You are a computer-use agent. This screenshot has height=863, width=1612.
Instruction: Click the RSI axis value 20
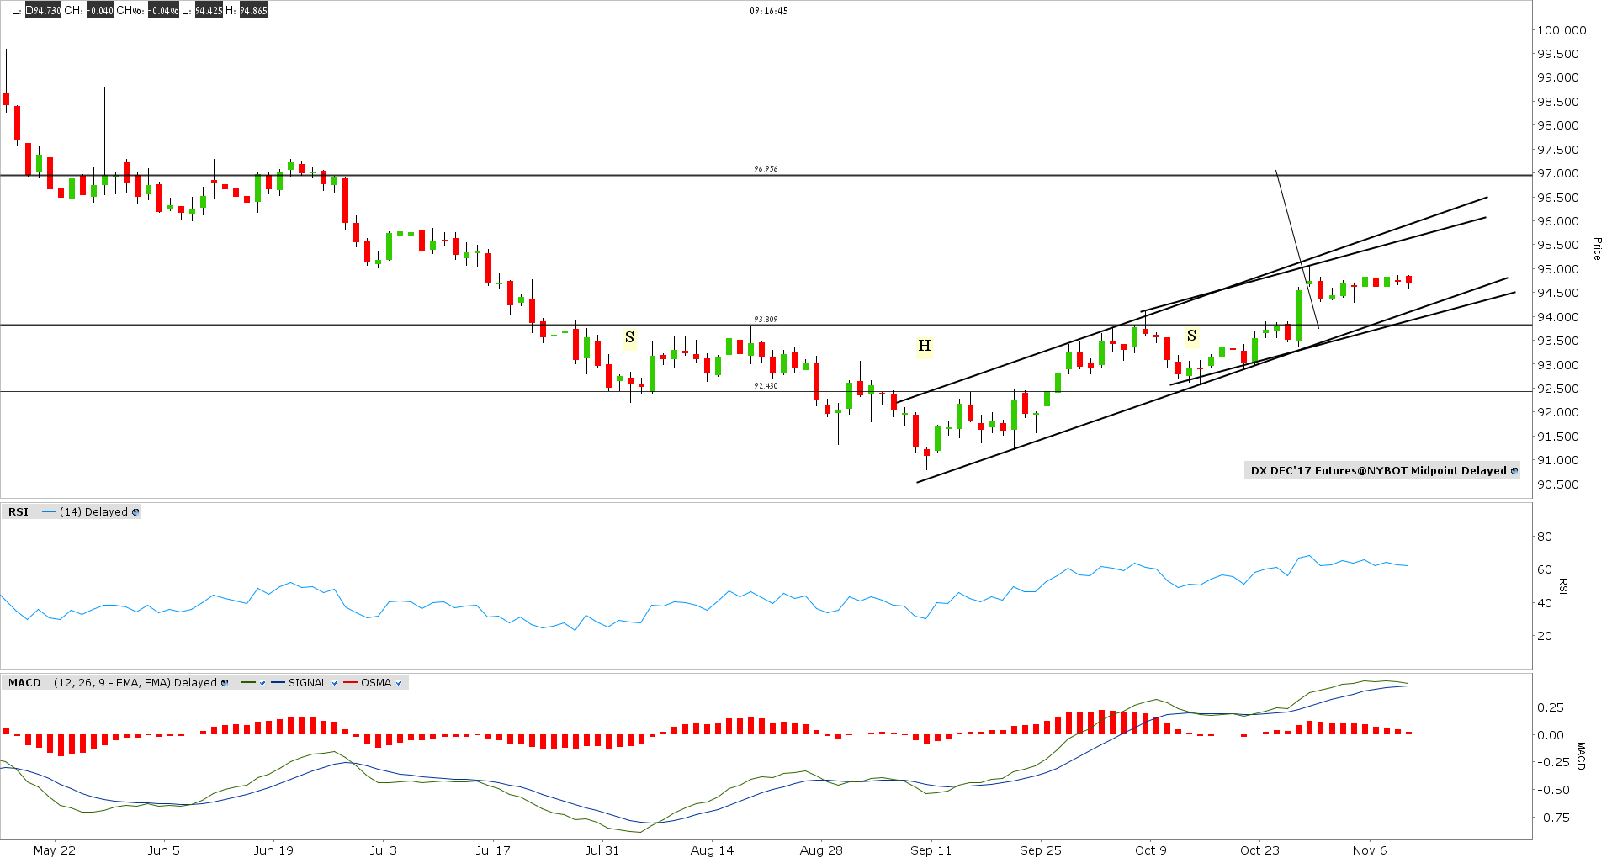click(1545, 636)
